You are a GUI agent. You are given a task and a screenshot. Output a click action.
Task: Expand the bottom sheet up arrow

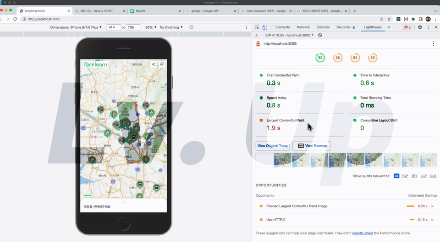pyautogui.click(x=123, y=202)
